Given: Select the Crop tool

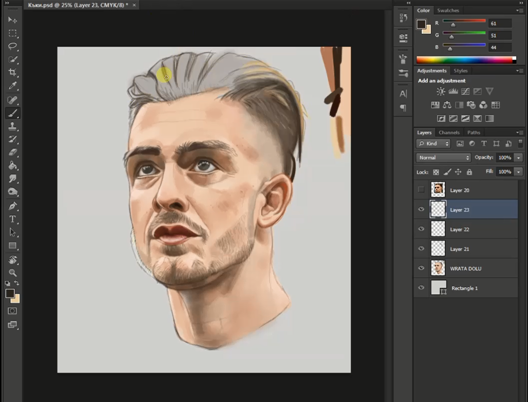Looking at the screenshot, I should (13, 72).
